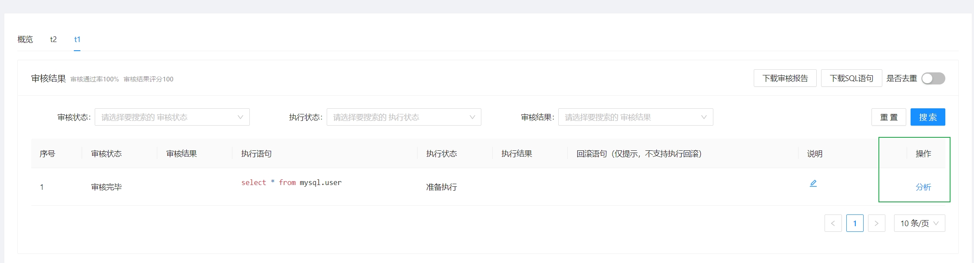Click the blue 搜索 button
This screenshot has width=974, height=263.
pyautogui.click(x=928, y=117)
